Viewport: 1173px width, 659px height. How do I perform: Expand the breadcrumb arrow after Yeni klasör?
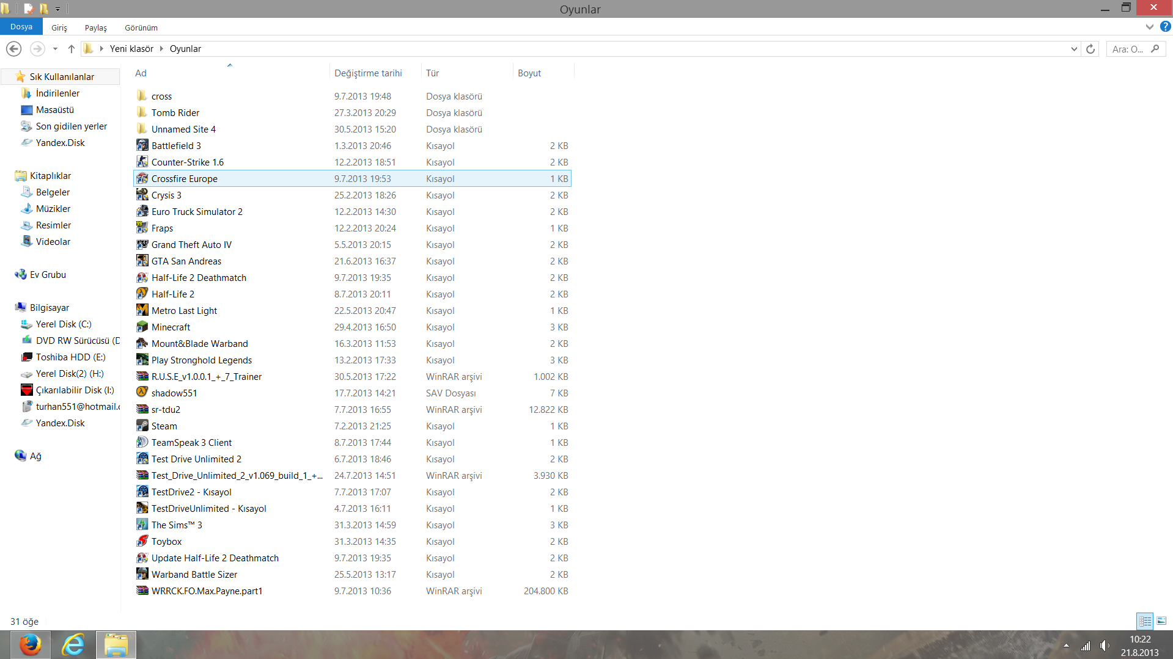tap(162, 49)
